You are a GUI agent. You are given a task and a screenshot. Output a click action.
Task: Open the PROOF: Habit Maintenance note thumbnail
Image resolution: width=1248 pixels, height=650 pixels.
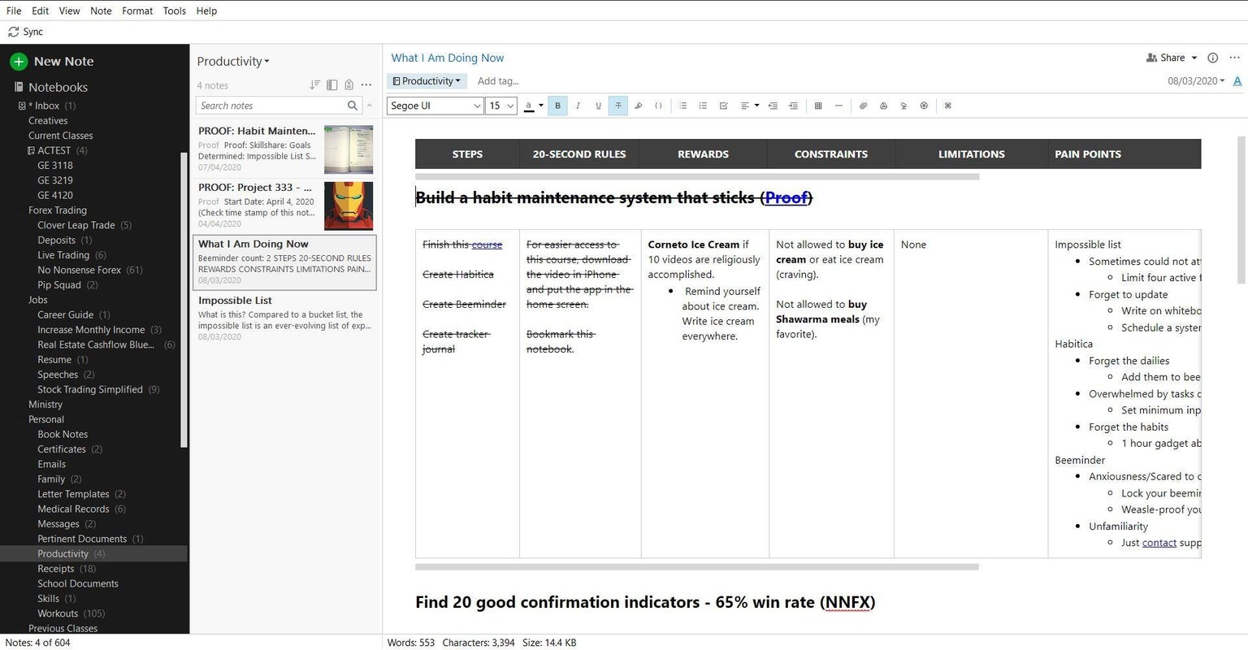[x=349, y=149]
